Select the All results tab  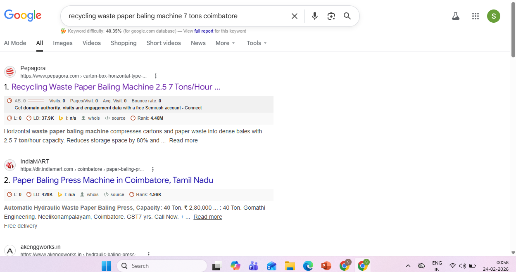point(40,43)
